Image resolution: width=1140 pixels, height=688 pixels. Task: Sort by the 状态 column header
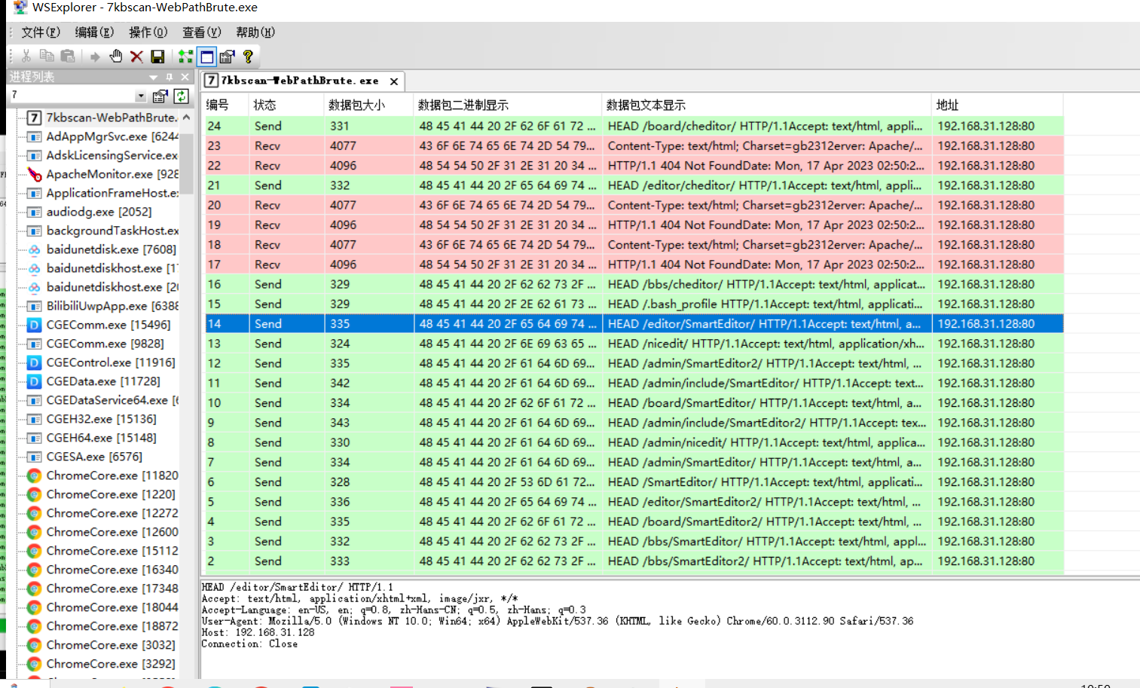coord(286,105)
